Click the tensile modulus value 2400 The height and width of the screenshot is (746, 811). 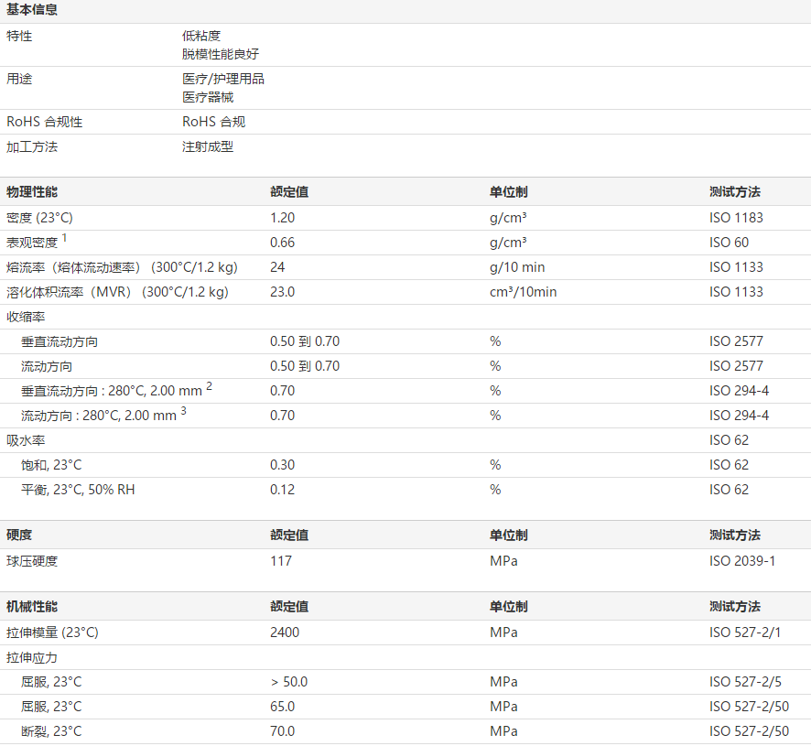click(x=285, y=632)
